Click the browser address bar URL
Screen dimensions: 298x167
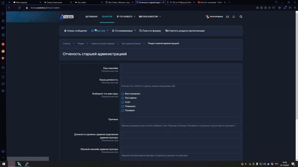click(45, 8)
